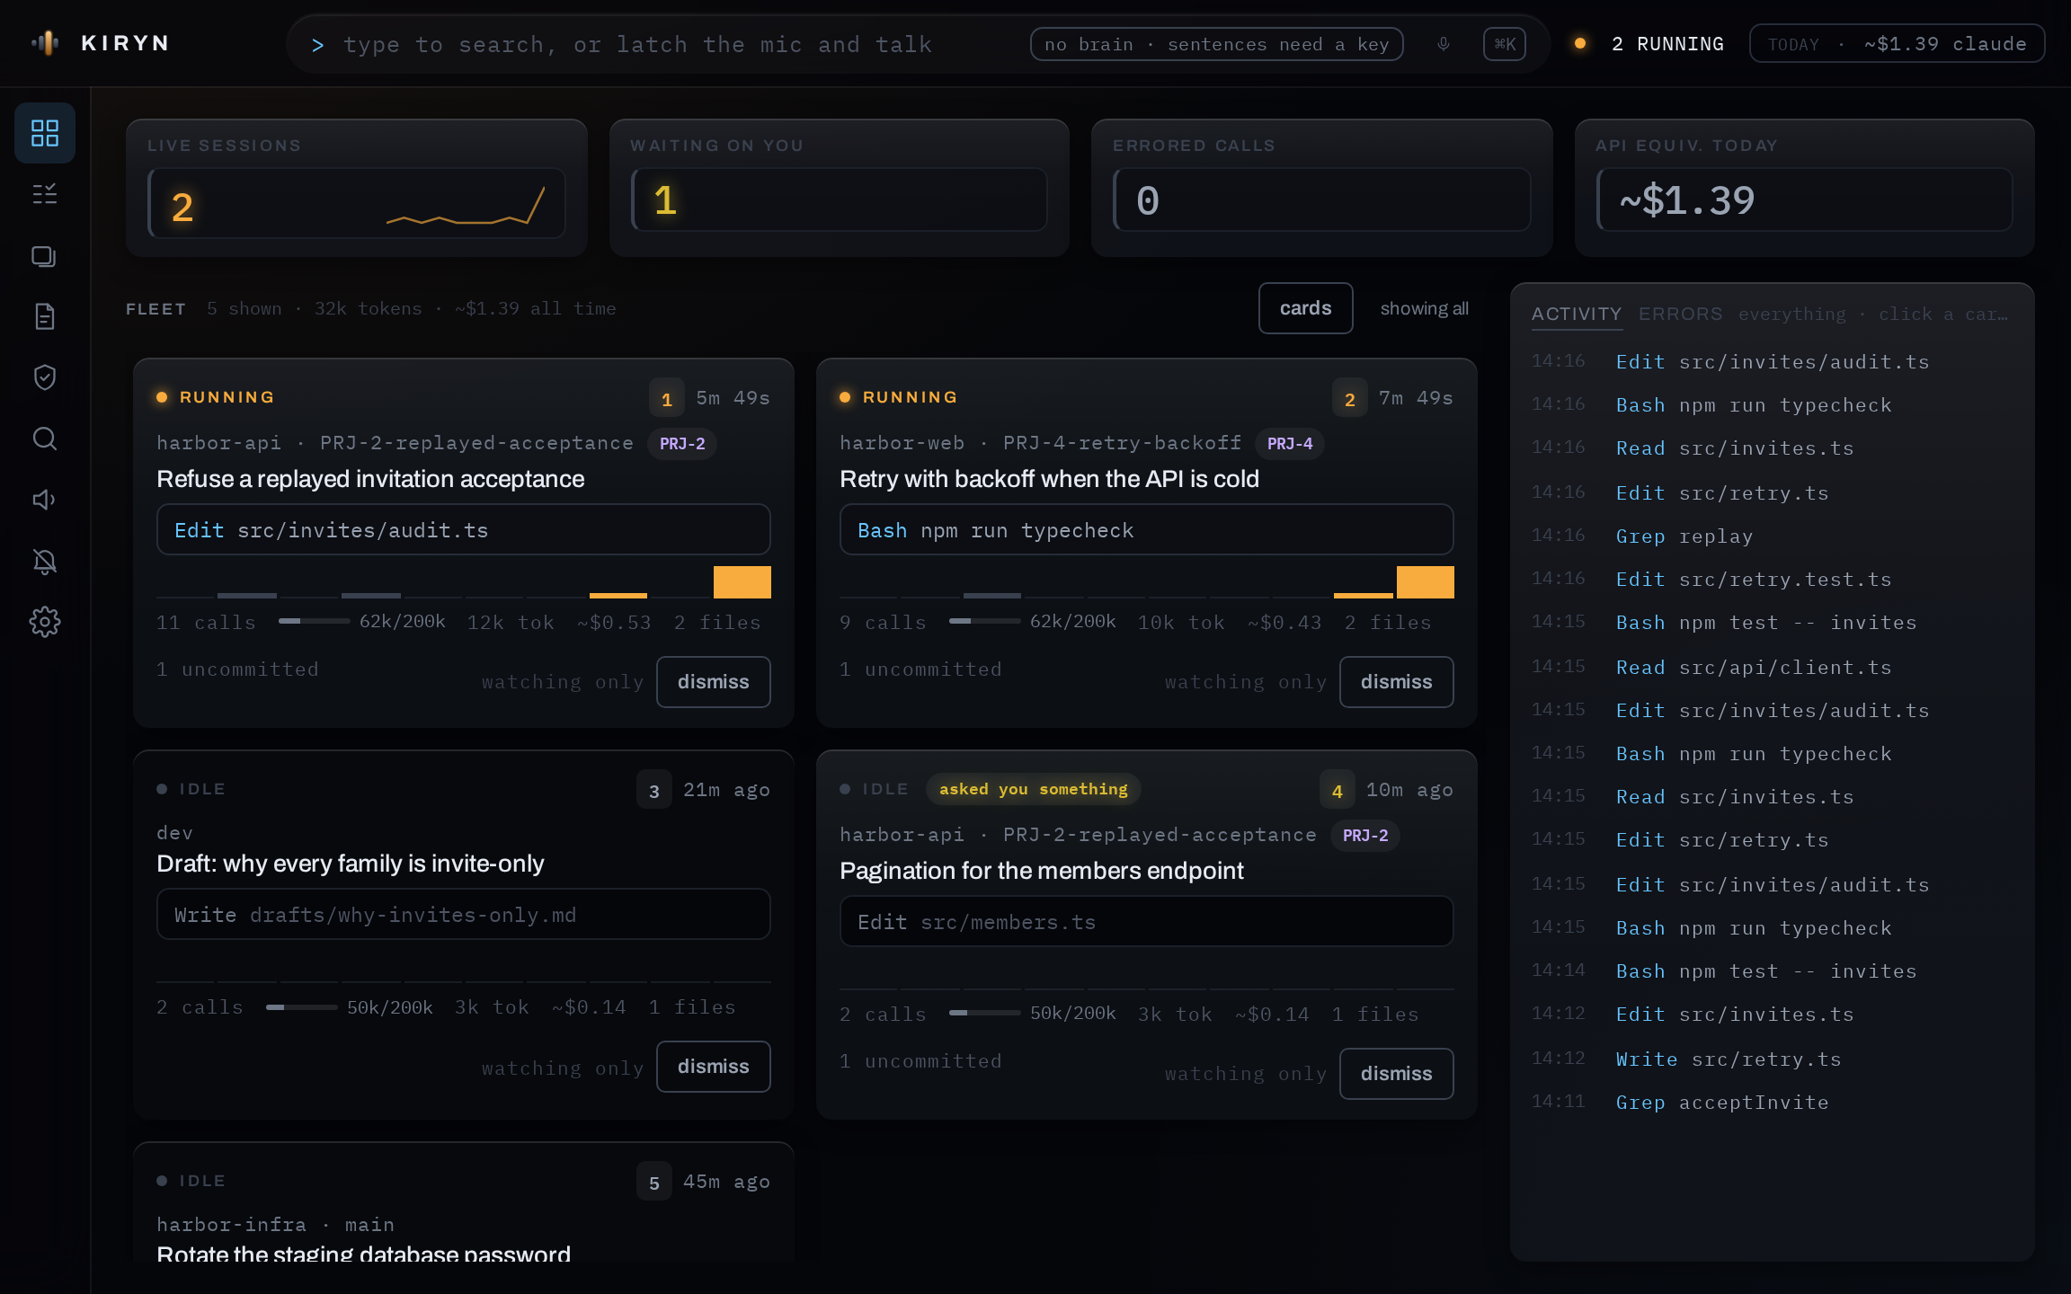
Task: Open the search magnifier icon in sidebar
Action: coord(45,439)
